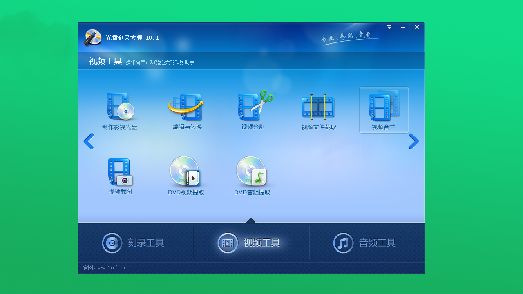Image resolution: width=523 pixels, height=294 pixels.
Task: Minimize the 光盘刻录大师 window
Action: coord(403,27)
